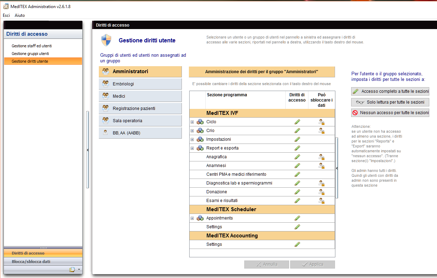437x278 pixels.
Task: Collapse the left navigation panel with the arrow
Action: point(88,150)
